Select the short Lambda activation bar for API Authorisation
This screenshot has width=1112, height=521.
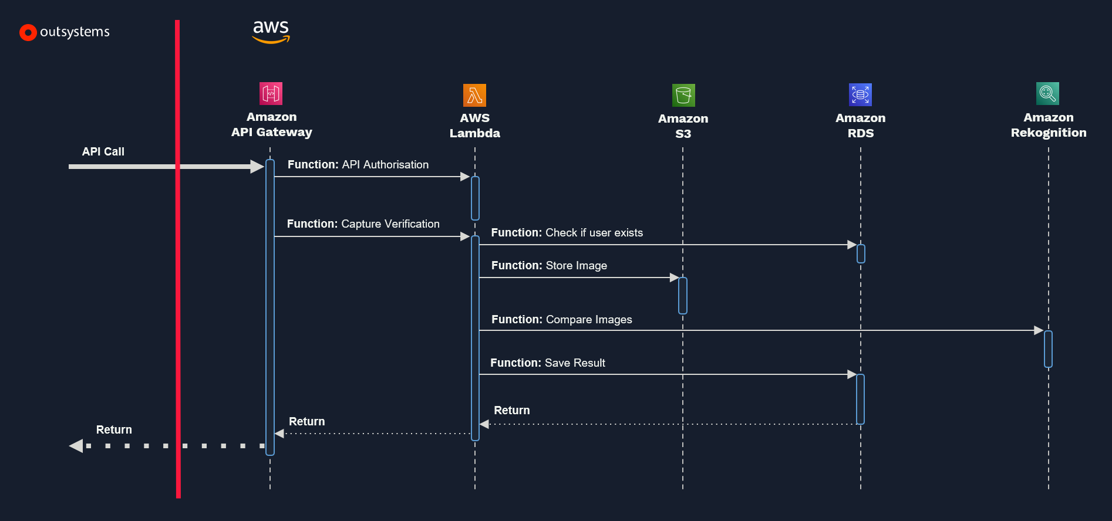pos(476,198)
